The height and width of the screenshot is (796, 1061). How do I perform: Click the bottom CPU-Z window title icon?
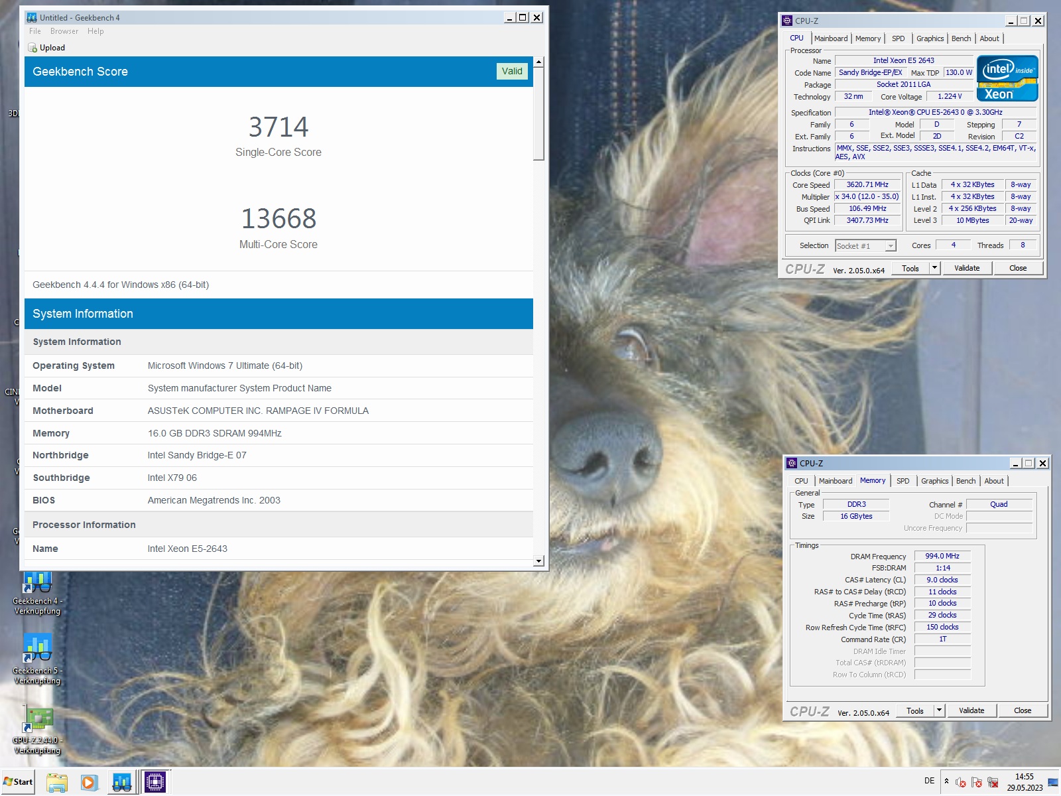point(792,463)
